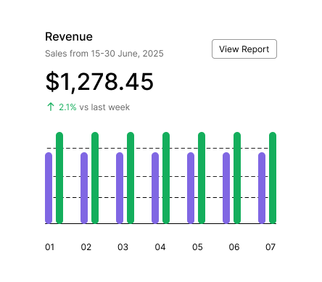The width and height of the screenshot is (322, 282).
Task: Select the green bar for day 04
Action: pos(166,178)
